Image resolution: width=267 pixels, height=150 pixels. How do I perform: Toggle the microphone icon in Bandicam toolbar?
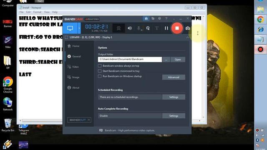point(139,28)
